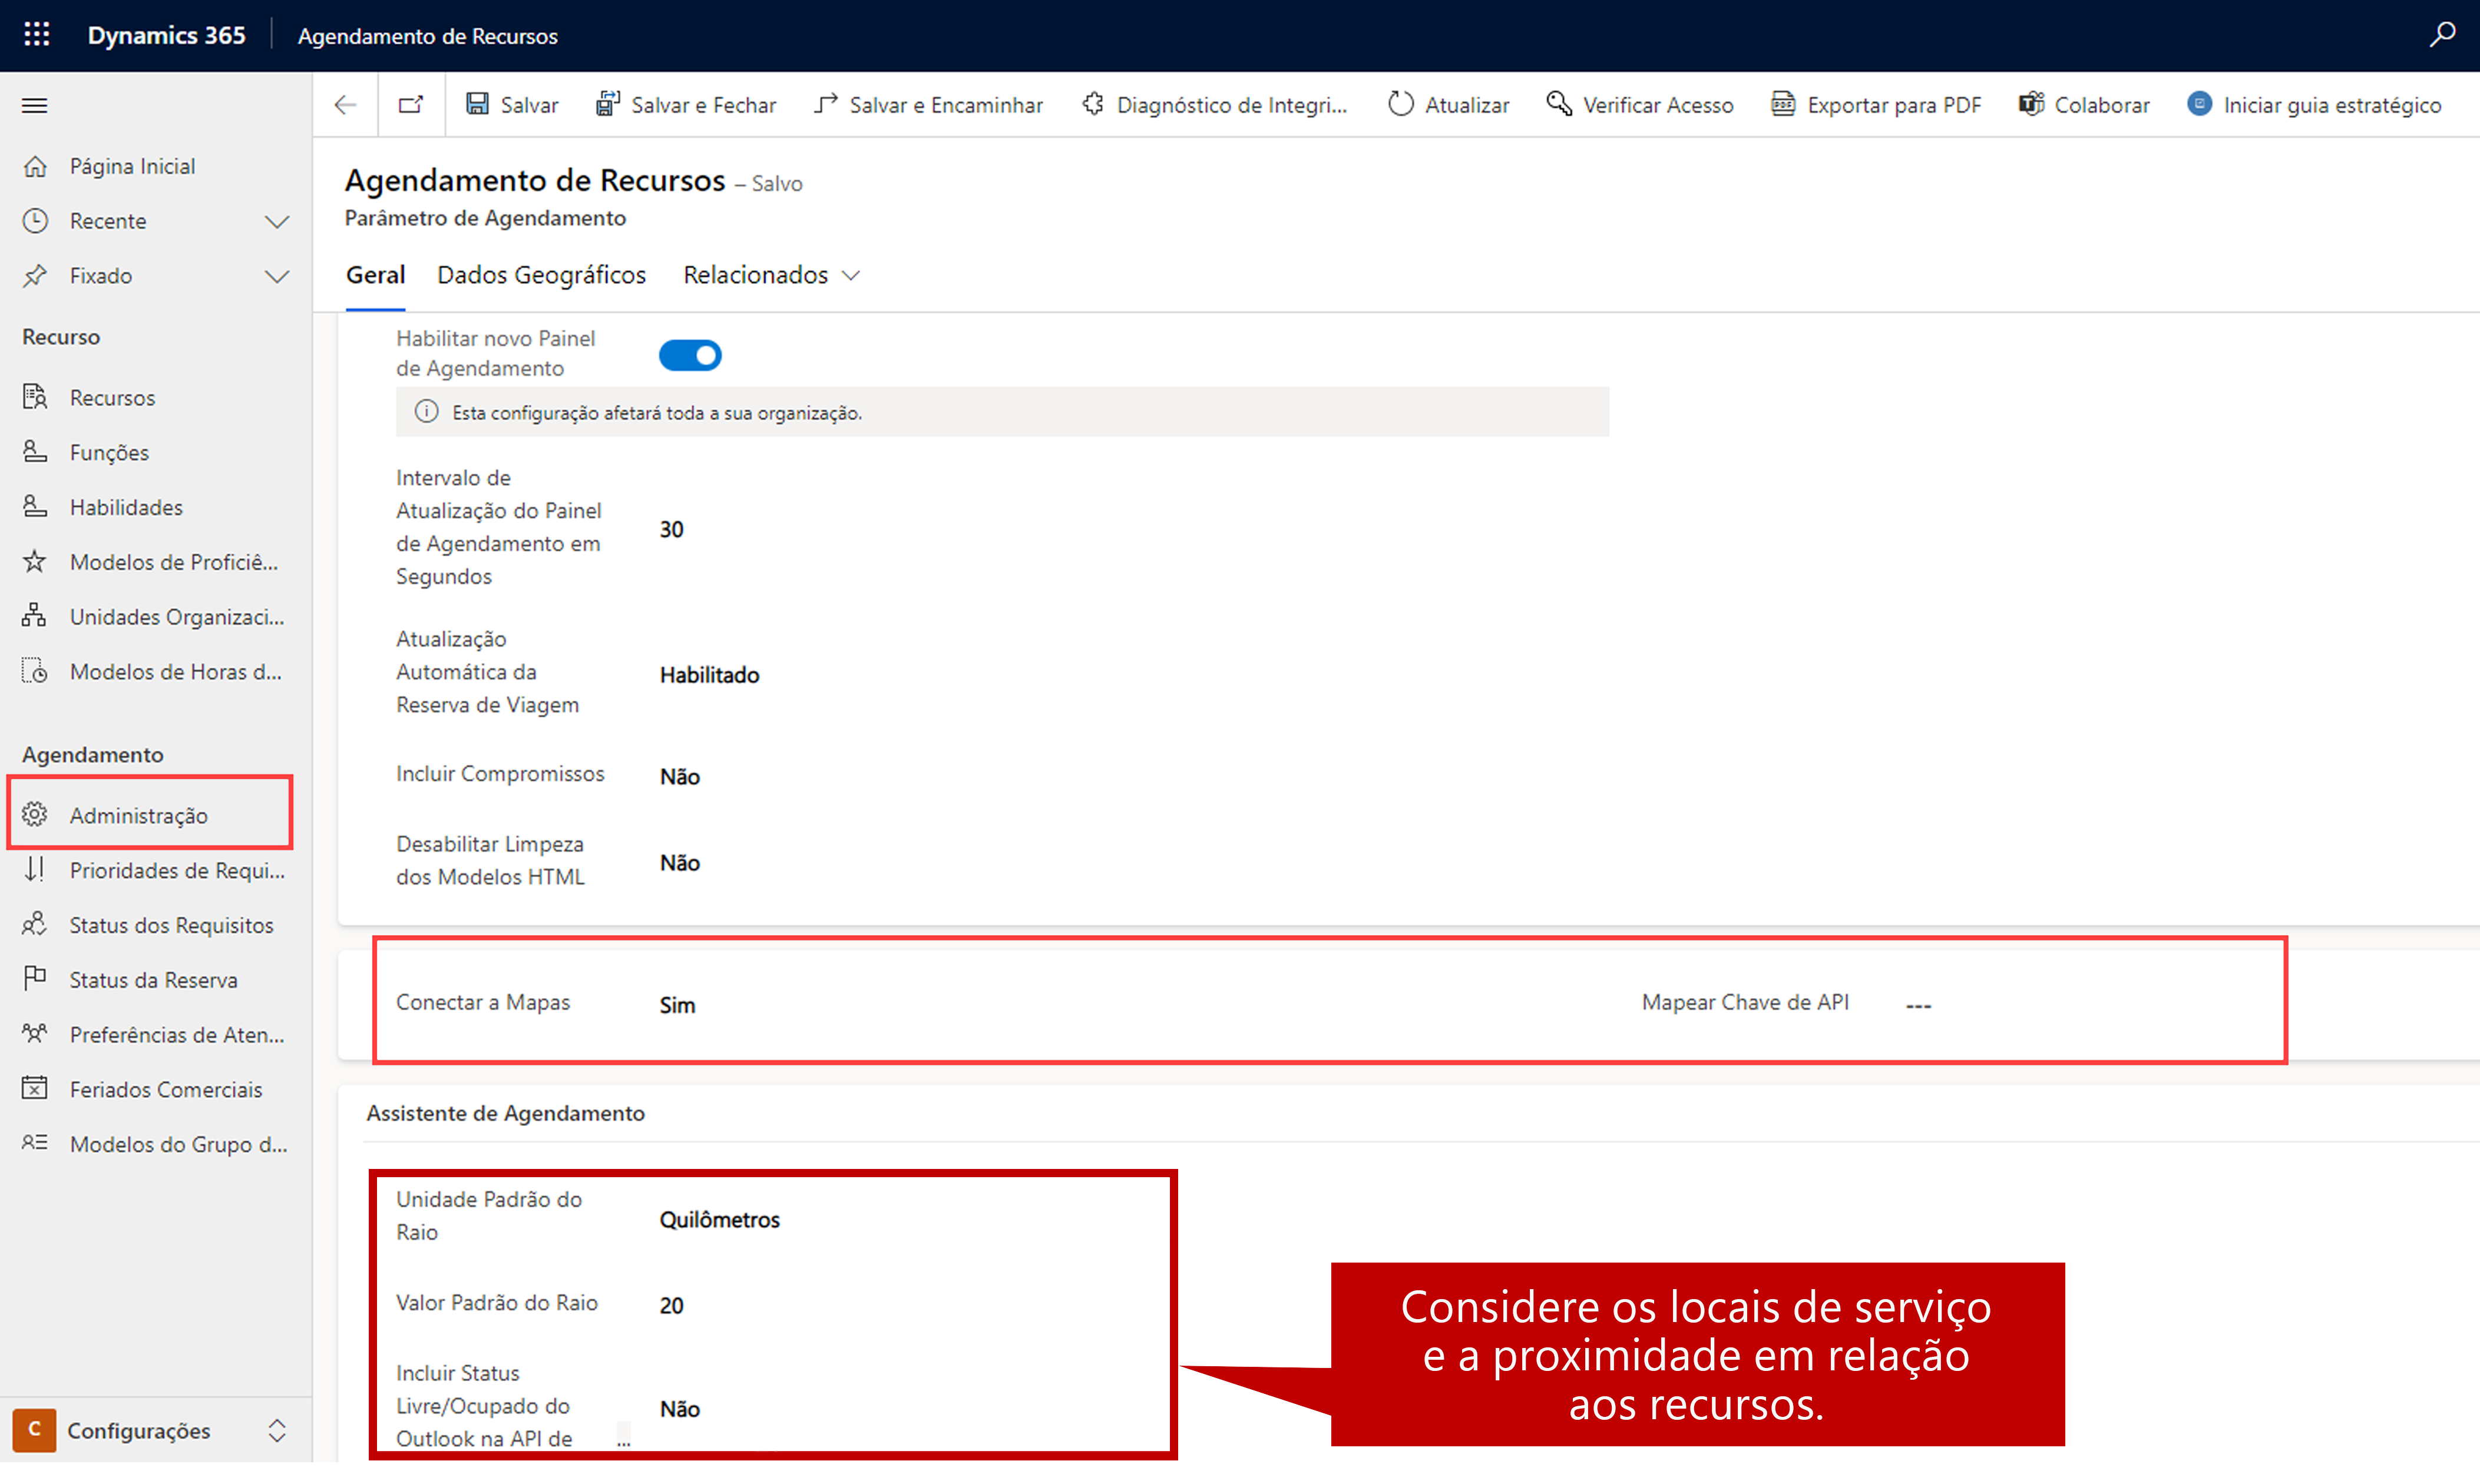Click the Verificar Acesso button label
This screenshot has height=1484, width=2480.
tap(1658, 105)
